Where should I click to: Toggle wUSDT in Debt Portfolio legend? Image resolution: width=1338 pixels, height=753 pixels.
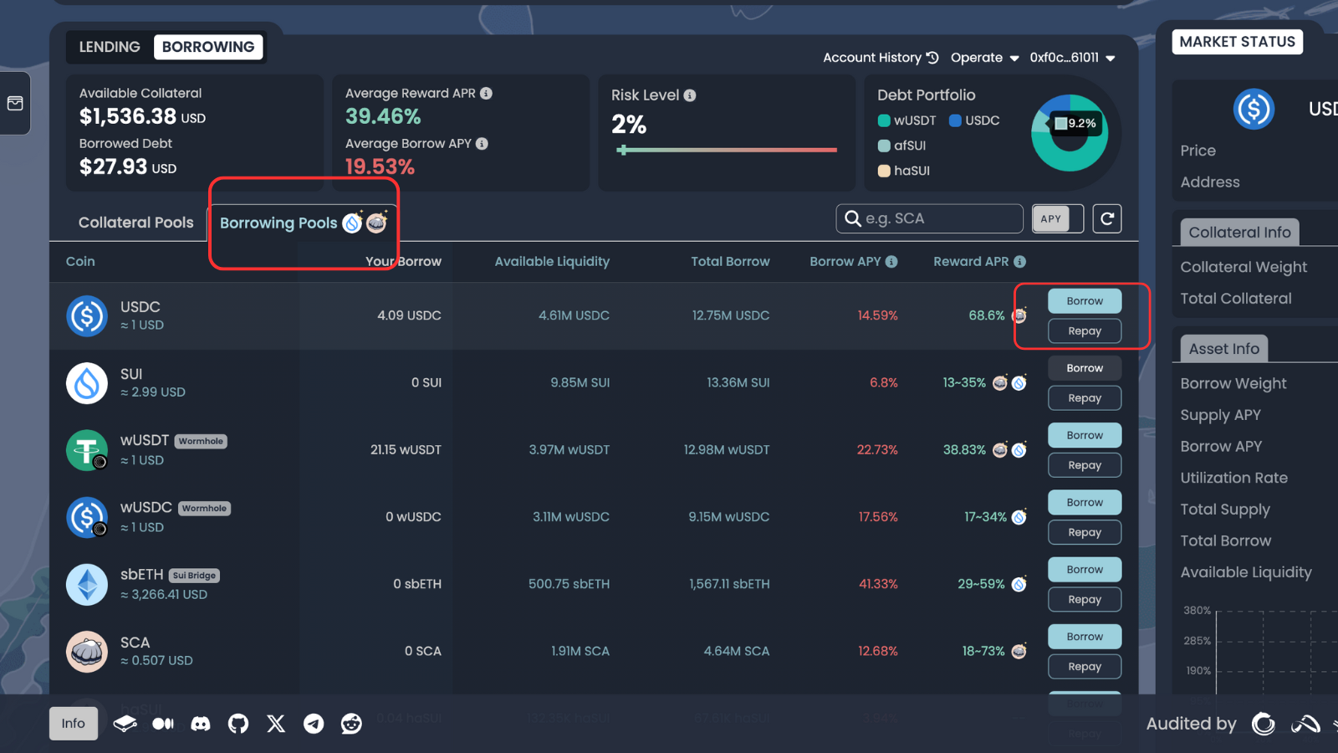point(907,120)
